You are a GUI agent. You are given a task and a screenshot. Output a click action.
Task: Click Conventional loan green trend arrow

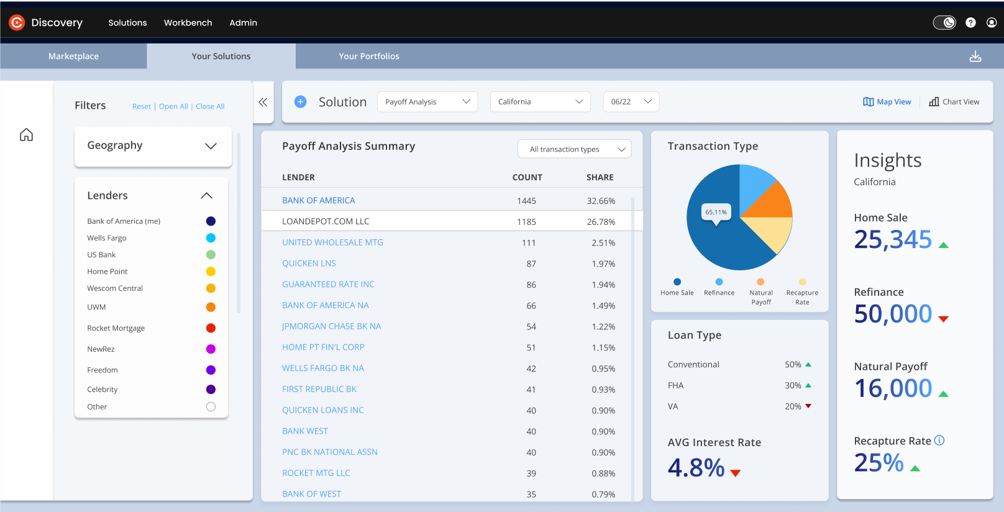pyautogui.click(x=808, y=365)
